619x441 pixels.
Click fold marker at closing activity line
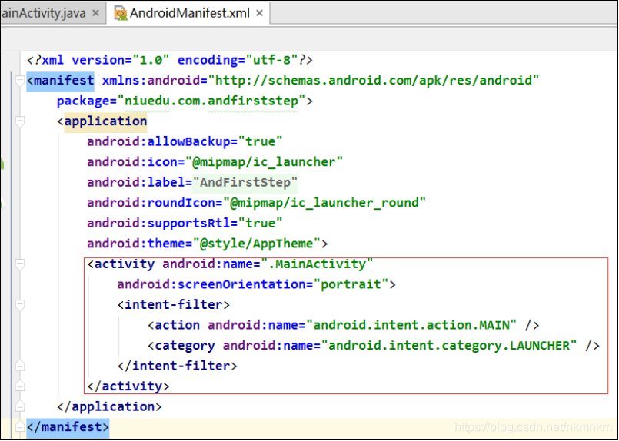pyautogui.click(x=19, y=386)
